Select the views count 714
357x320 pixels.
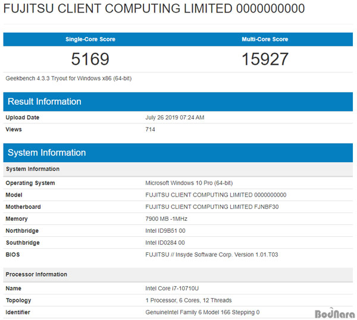150,129
